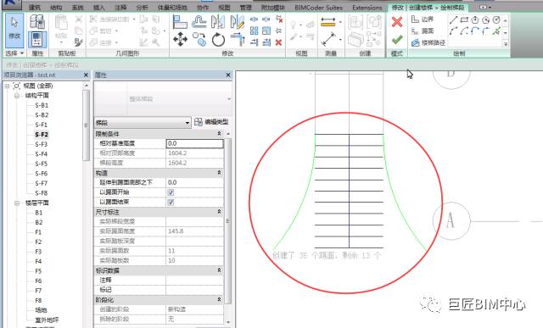Open the S-F3 structural plan view
This screenshot has width=543, height=328.
coord(42,144)
